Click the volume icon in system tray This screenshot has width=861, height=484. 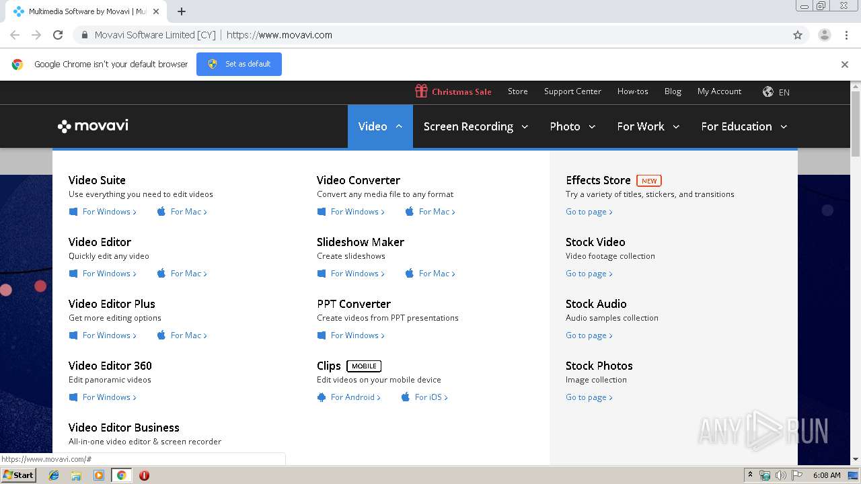[780, 475]
